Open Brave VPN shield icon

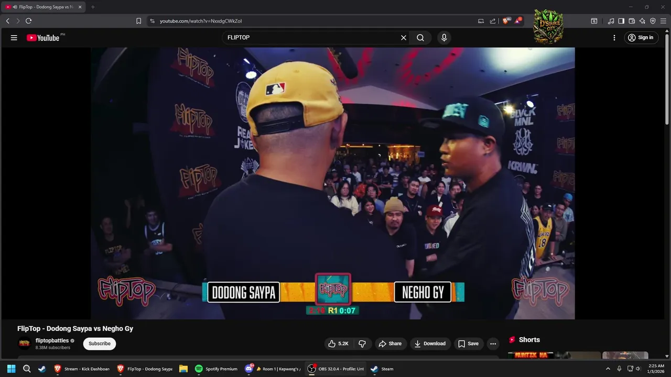pos(653,21)
